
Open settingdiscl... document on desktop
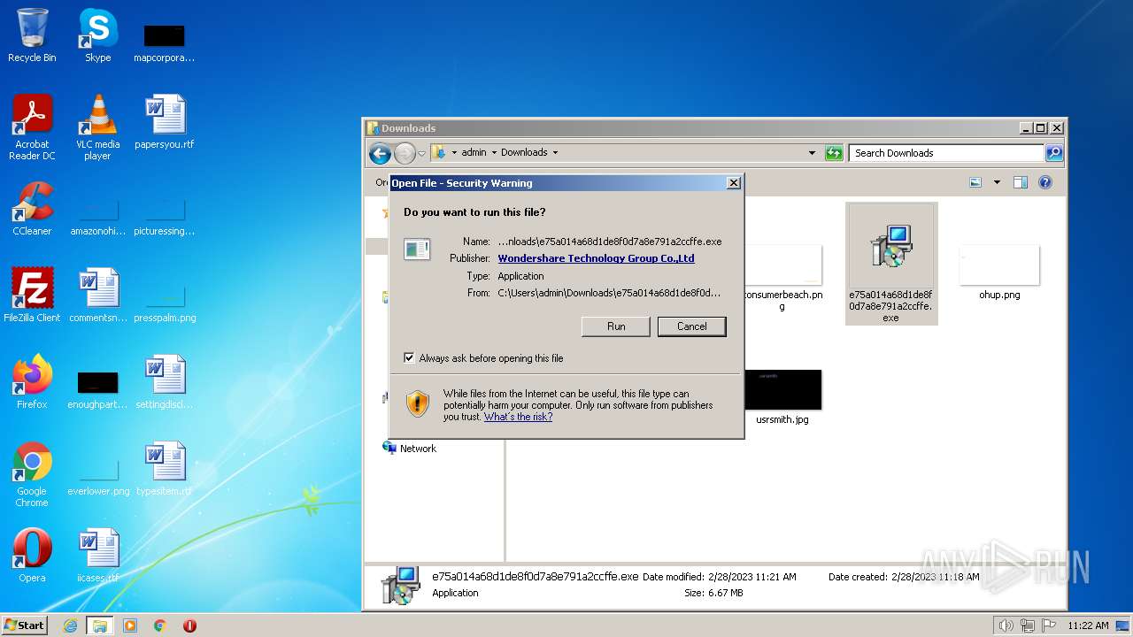(x=165, y=382)
